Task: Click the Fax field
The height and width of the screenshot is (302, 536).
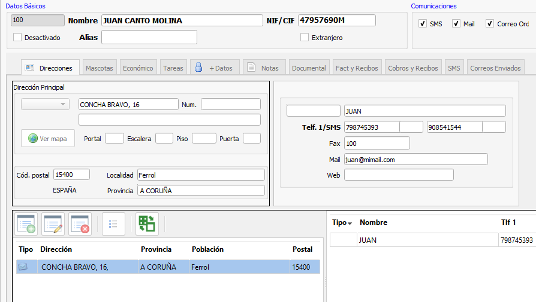Action: 377,143
